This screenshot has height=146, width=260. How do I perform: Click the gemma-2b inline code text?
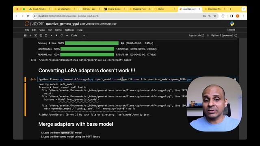pos(67,133)
